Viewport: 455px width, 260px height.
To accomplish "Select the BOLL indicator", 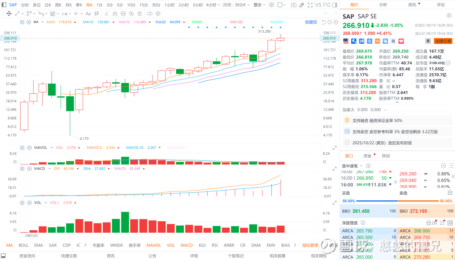I will tap(24, 245).
